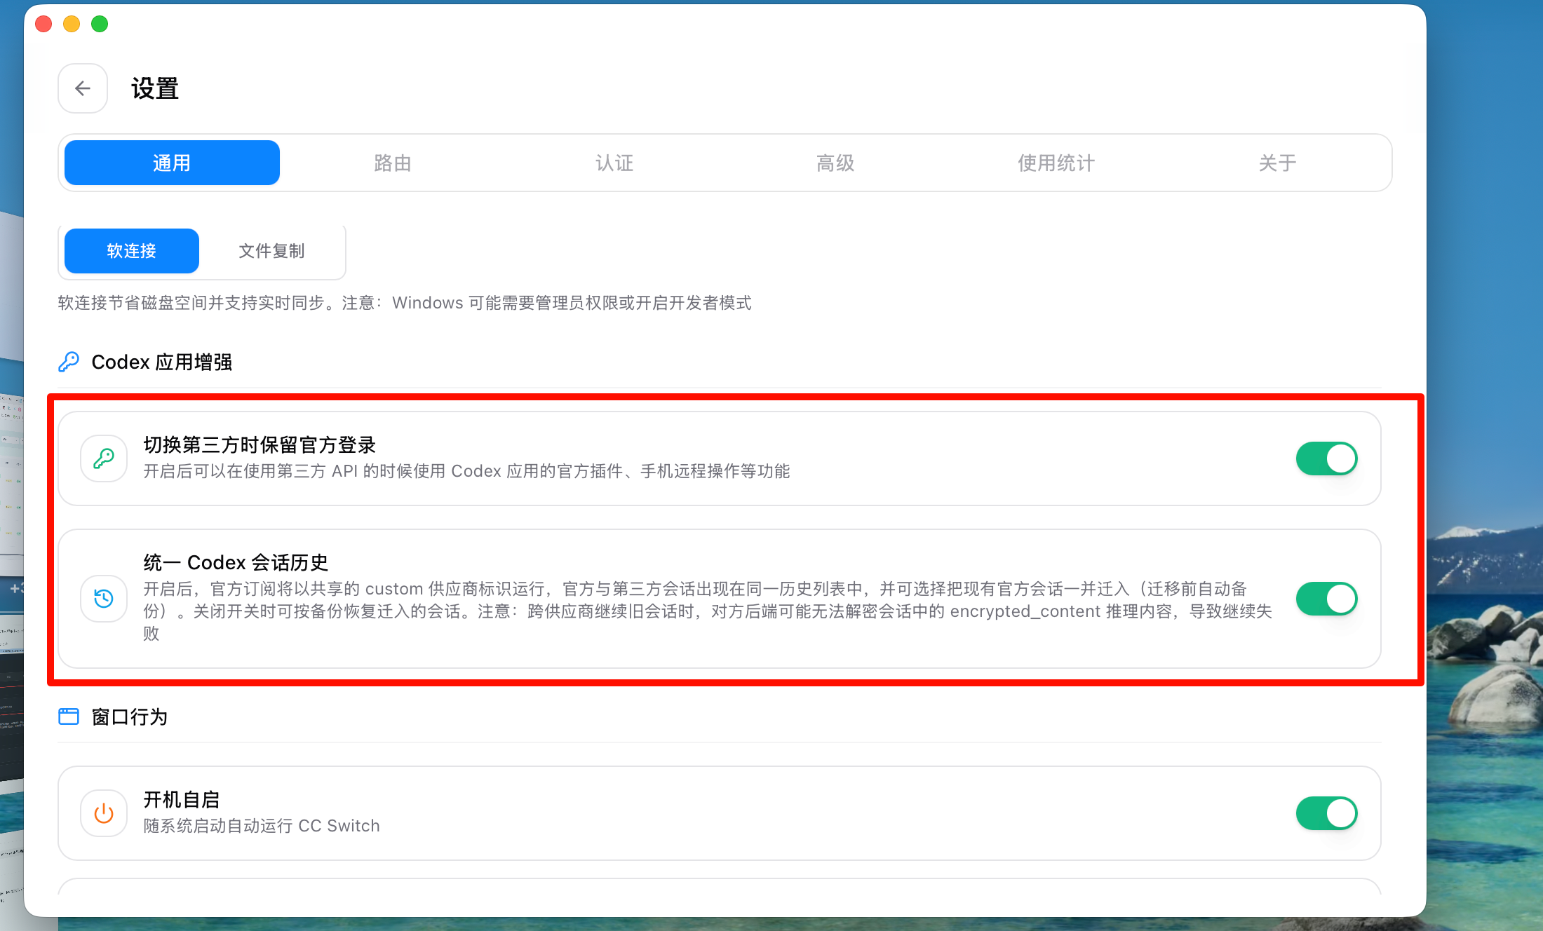Click key icon in 切换第三方时保留官方登录 row
The image size is (1543, 931).
[x=104, y=458]
